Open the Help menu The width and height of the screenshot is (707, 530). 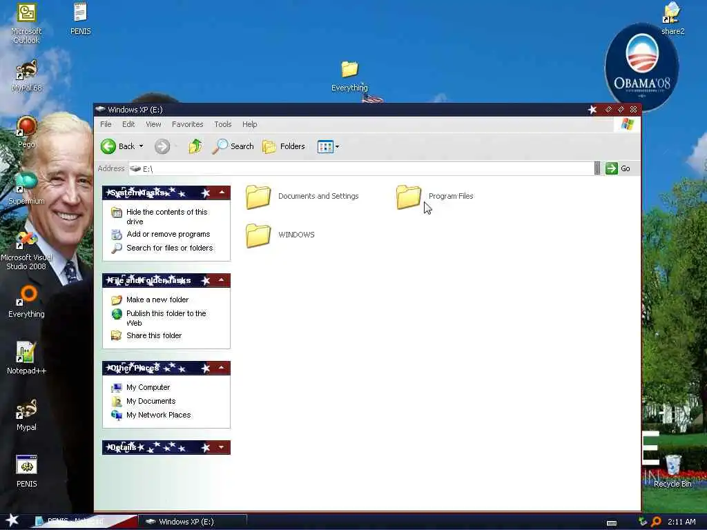(250, 124)
